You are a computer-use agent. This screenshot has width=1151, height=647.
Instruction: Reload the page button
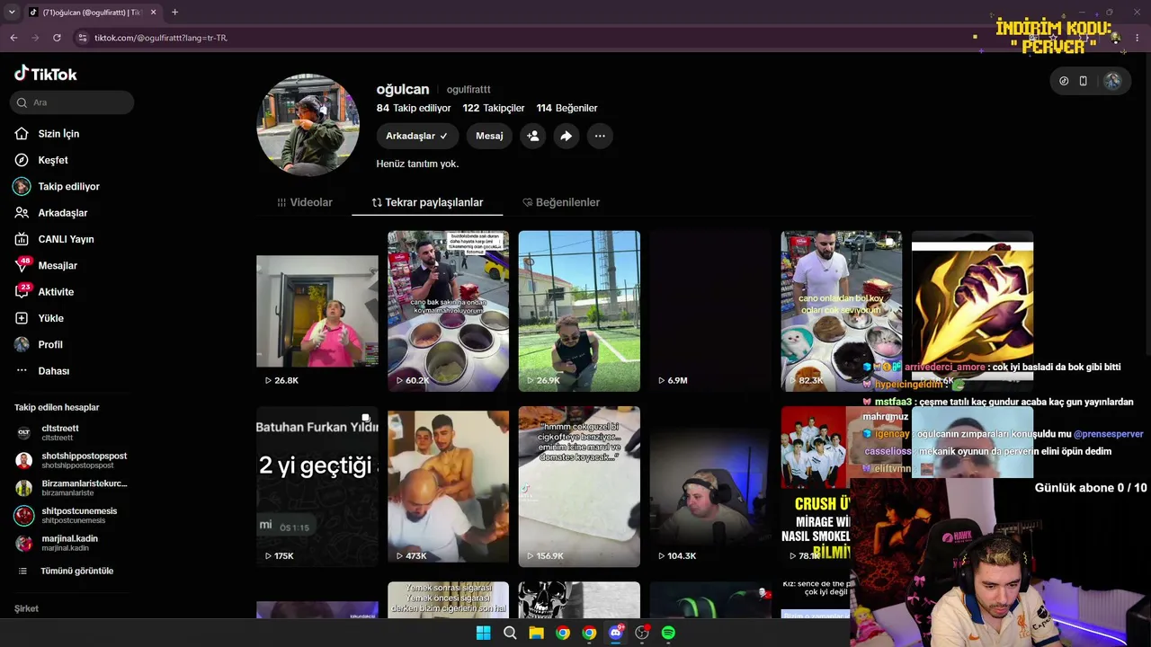(x=57, y=38)
